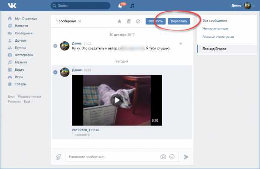Open the Все сообщения filter
This screenshot has height=169, width=260.
click(x=214, y=20)
